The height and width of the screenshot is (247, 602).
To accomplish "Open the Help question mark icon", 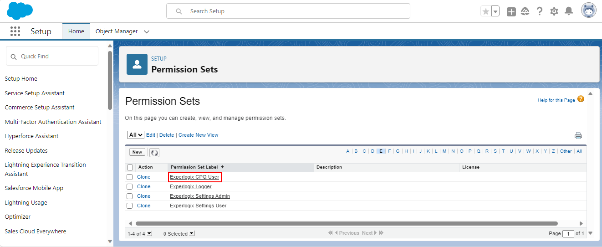I will (540, 11).
